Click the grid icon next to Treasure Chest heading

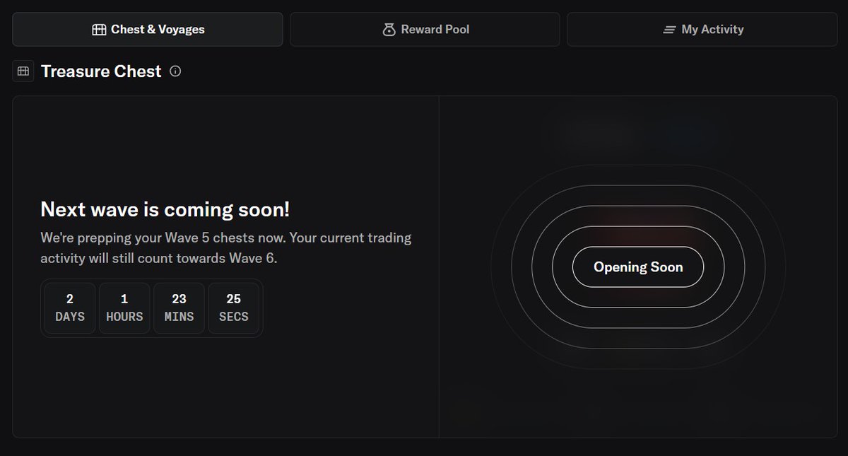23,71
